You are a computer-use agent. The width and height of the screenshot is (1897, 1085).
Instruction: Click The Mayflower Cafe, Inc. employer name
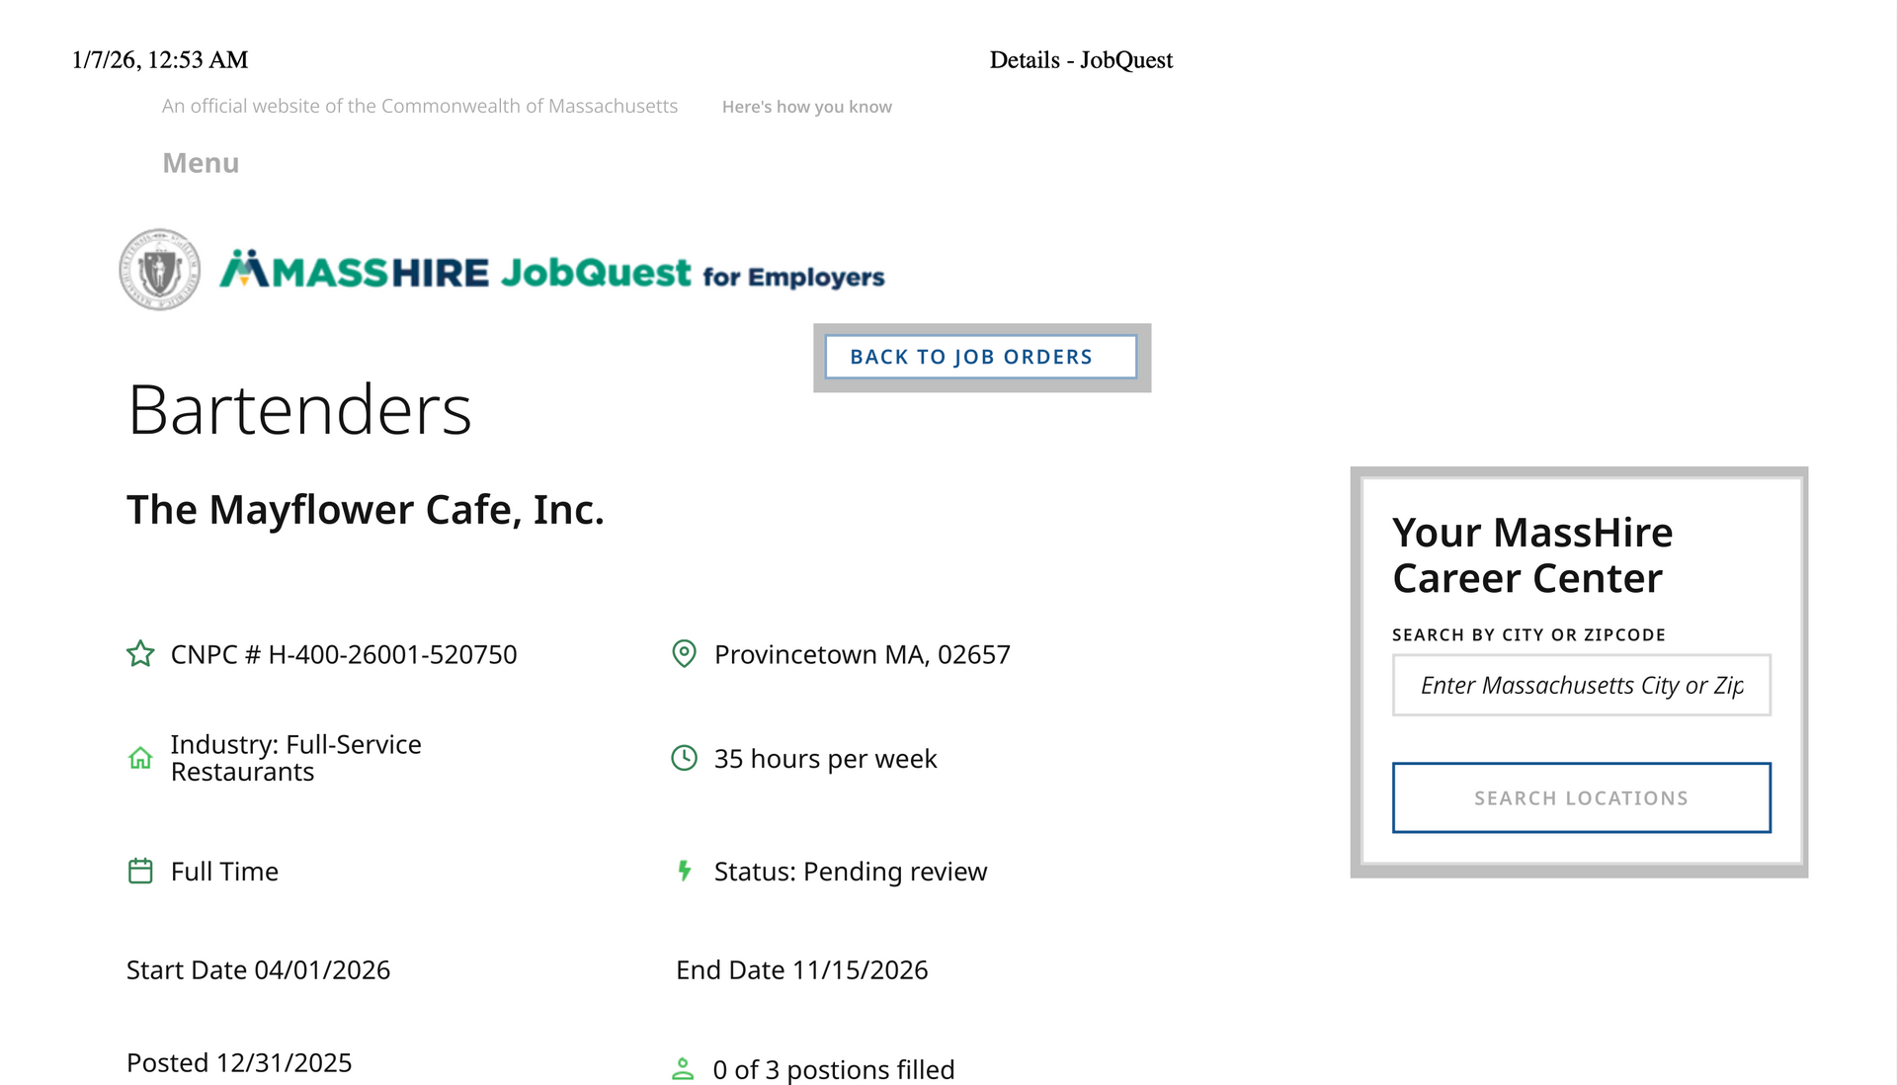pyautogui.click(x=365, y=510)
